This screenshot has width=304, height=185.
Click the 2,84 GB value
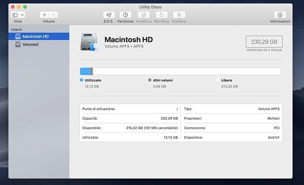(x=159, y=86)
